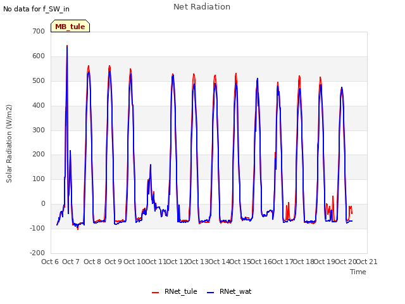Click the 100 y-axis tick label
Image resolution: width=405 pixels, height=304 pixels.
(39, 179)
